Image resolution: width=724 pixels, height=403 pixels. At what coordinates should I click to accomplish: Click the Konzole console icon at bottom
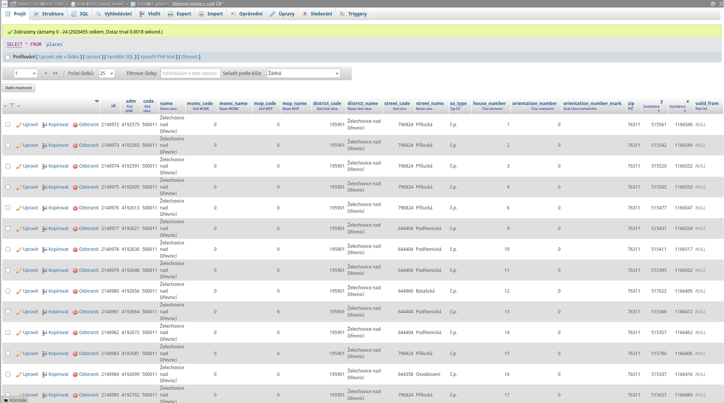coord(6,400)
